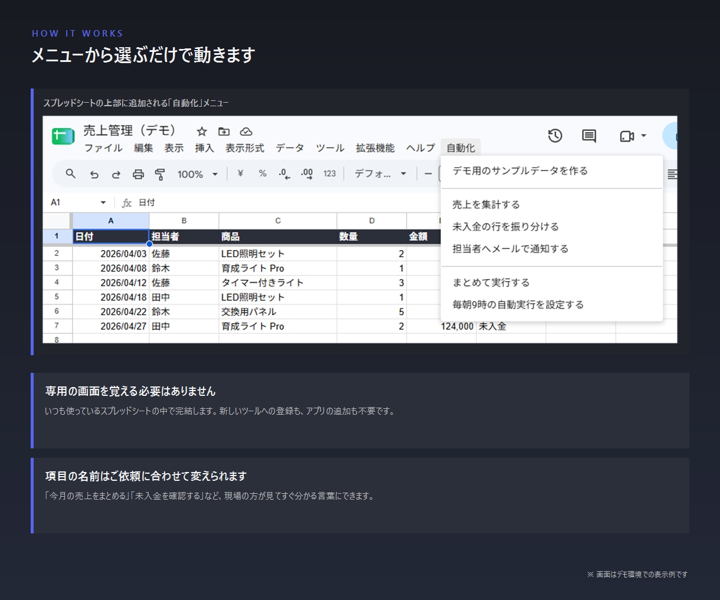Select column C header
720x600 pixels.
[278, 221]
